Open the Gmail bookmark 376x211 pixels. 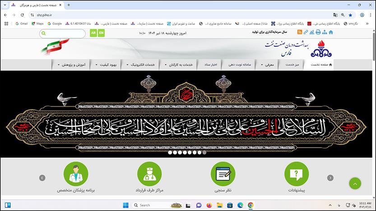point(21,24)
